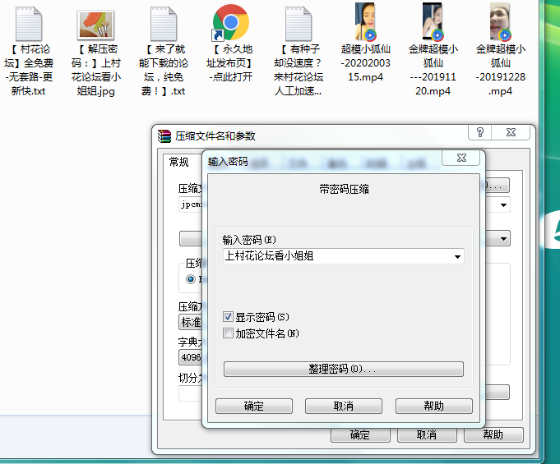Click the 输入密码(E) label
The image size is (560, 464).
click(249, 240)
